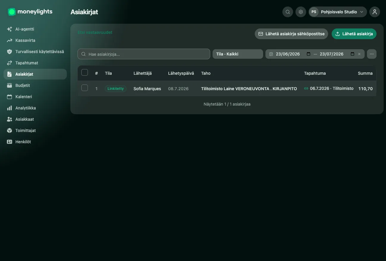The width and height of the screenshot is (386, 261).
Task: Click Kassavirta trend icon
Action: (10, 40)
